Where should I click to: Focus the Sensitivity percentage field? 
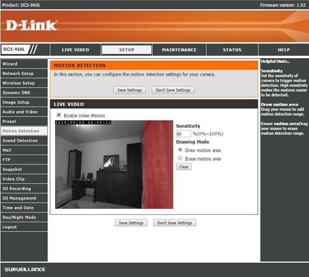pos(183,134)
